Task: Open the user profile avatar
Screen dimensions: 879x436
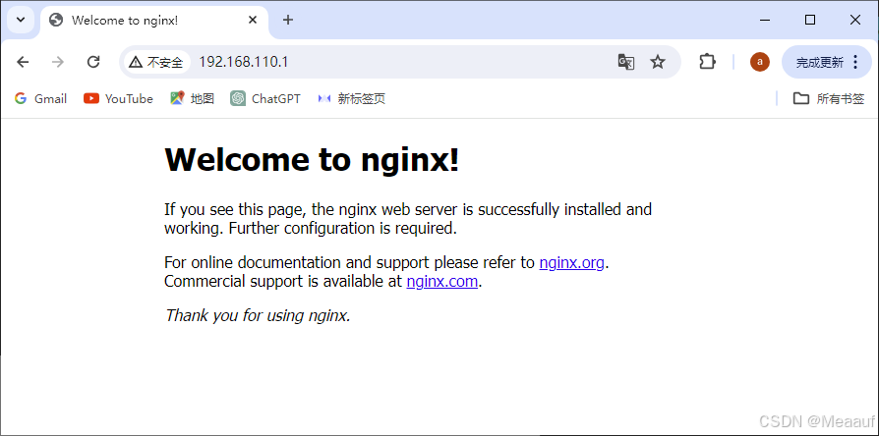Action: tap(759, 62)
